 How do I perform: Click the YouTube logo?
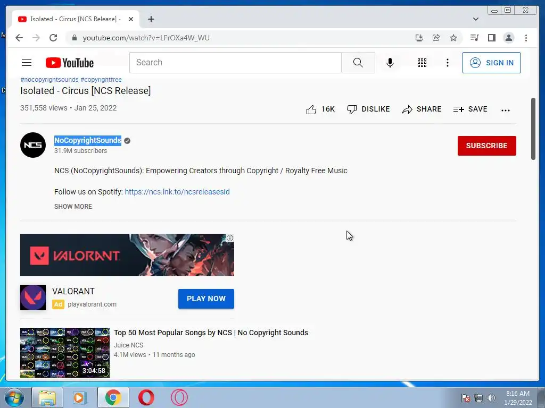[70, 63]
